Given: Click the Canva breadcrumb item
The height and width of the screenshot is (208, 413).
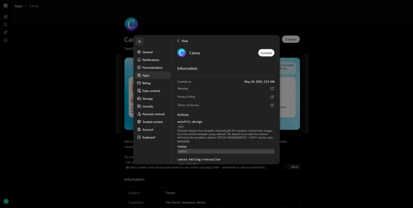Looking at the screenshot, I should click(x=34, y=6).
